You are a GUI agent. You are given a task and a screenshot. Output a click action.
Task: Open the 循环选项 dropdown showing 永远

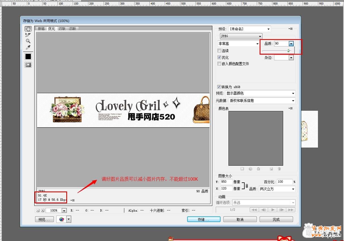[x=293, y=202]
